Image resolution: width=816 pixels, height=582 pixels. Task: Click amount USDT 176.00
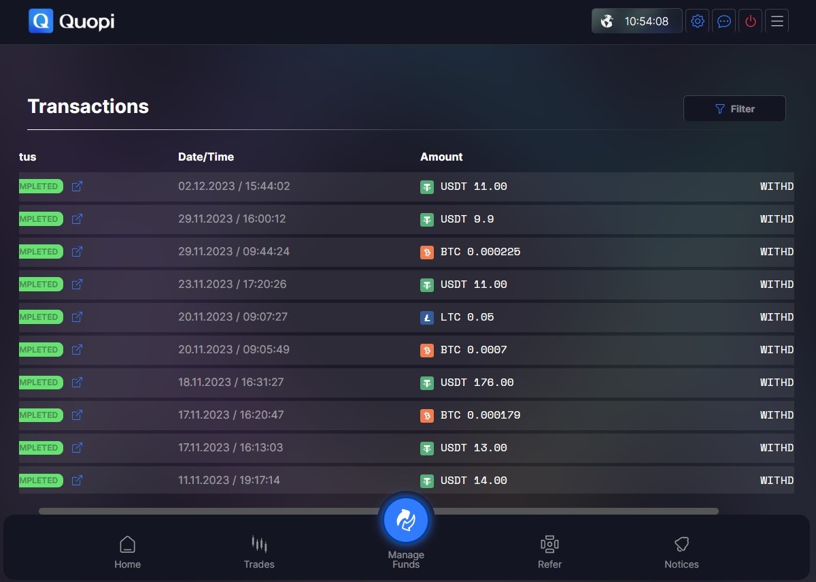coord(477,383)
